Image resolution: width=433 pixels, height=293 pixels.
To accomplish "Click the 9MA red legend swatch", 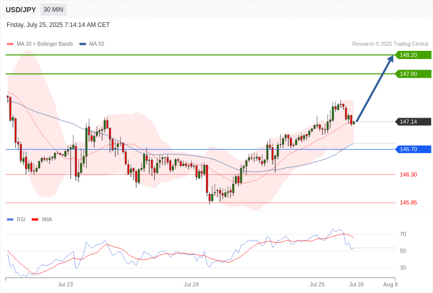I will [x=35, y=220].
